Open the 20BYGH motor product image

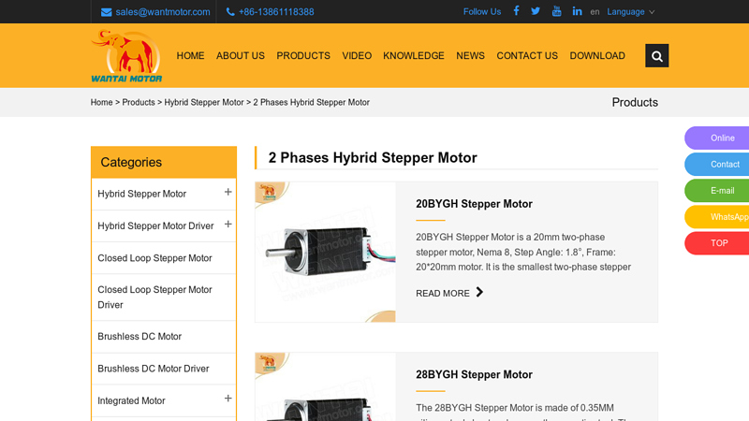point(325,252)
